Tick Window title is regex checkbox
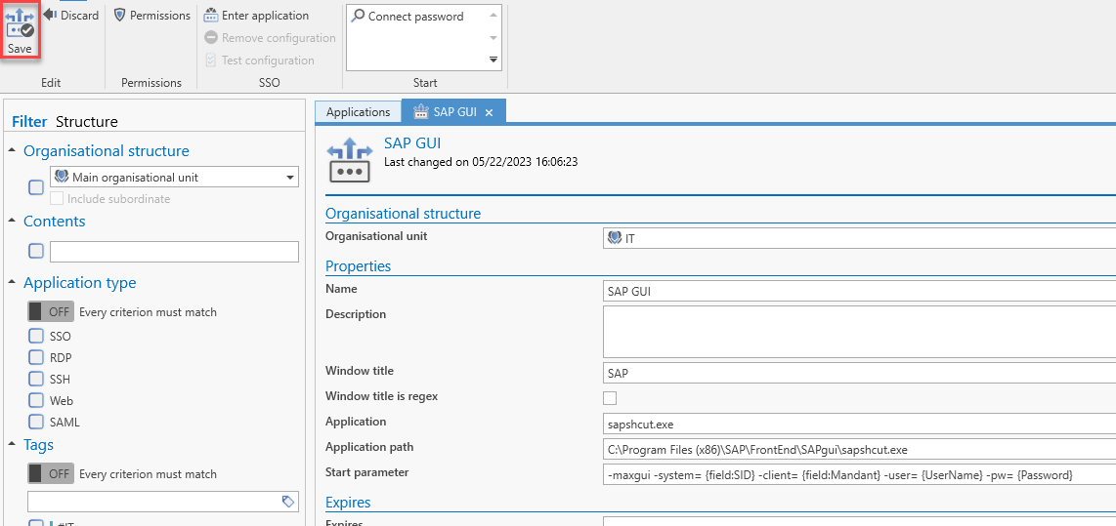1116x526 pixels. [x=610, y=397]
